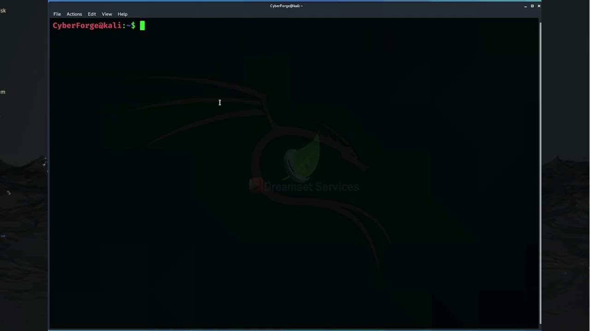Open the Edit menu
The image size is (590, 331).
[92, 14]
